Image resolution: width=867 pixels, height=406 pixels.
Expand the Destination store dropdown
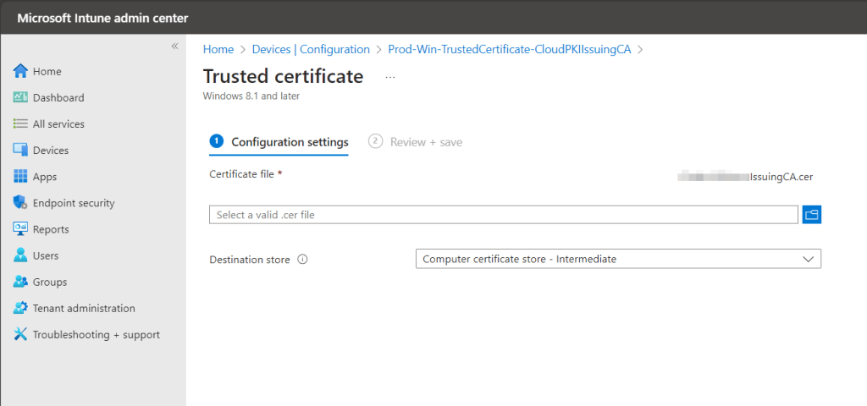point(618,259)
